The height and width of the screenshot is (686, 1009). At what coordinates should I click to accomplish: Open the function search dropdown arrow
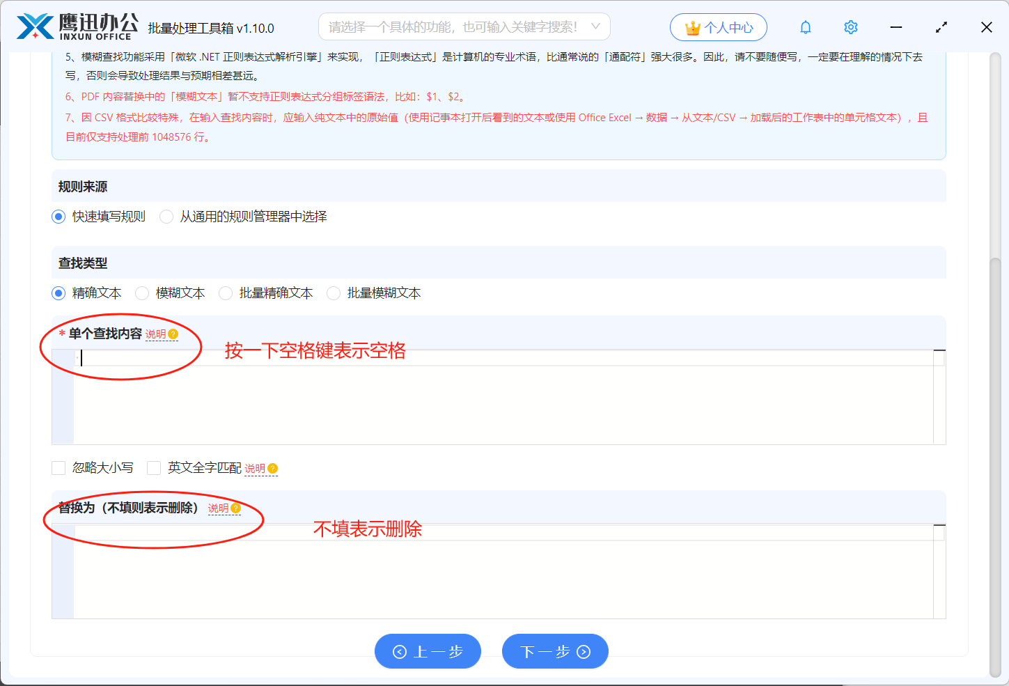(596, 26)
